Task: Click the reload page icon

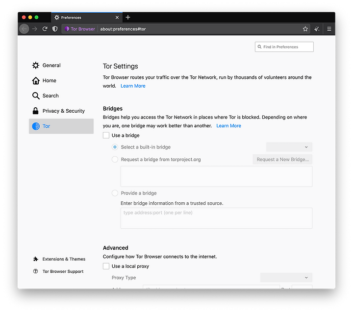Action: click(45, 29)
